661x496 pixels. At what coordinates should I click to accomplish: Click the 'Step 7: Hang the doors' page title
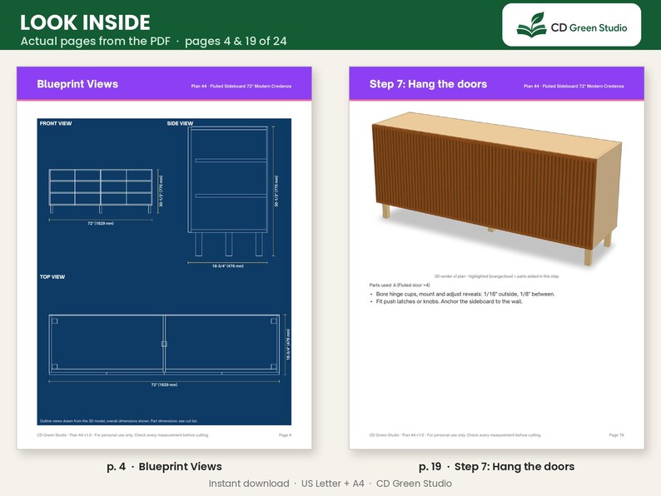(x=428, y=84)
